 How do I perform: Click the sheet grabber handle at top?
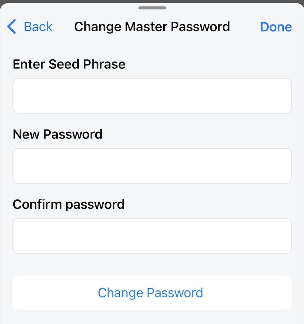pyautogui.click(x=152, y=8)
